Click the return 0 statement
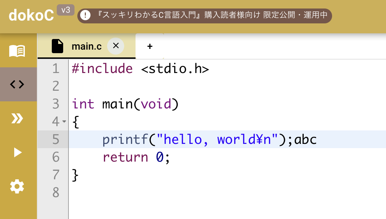386x219 pixels. coord(136,157)
